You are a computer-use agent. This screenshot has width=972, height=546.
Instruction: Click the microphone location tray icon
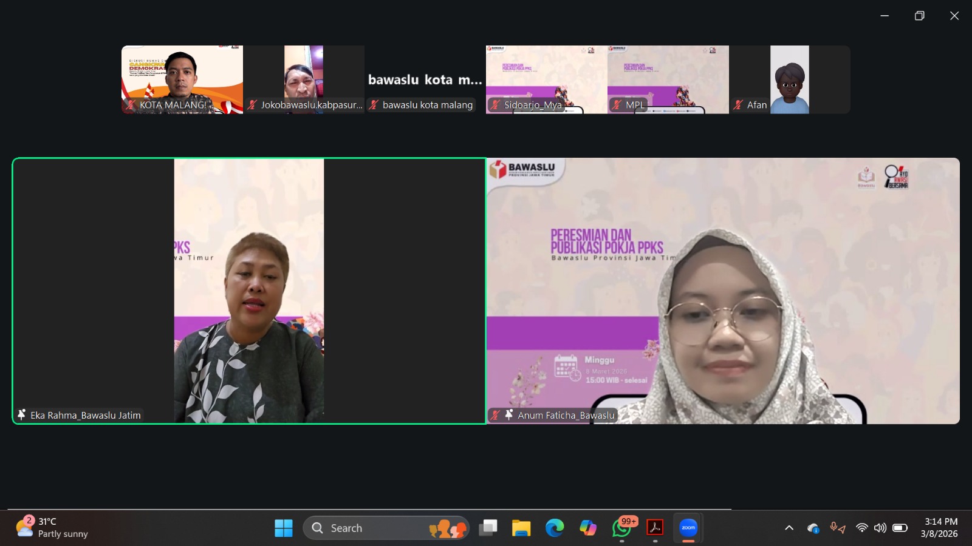coord(838,528)
